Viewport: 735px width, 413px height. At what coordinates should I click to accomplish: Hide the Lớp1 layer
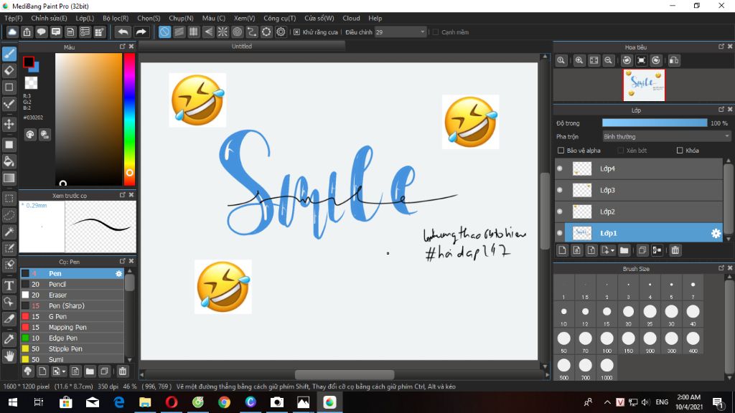(560, 233)
